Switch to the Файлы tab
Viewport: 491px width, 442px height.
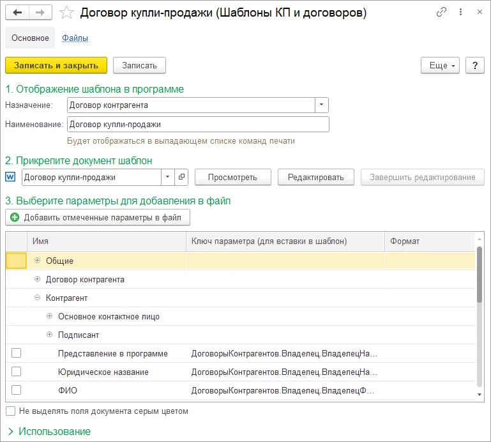coord(75,38)
